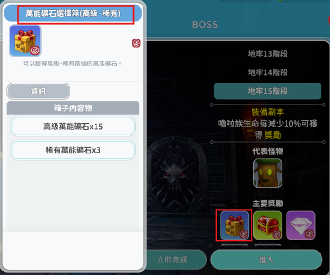
Task: Select the mystery gift box reward icon
Action: tap(234, 225)
